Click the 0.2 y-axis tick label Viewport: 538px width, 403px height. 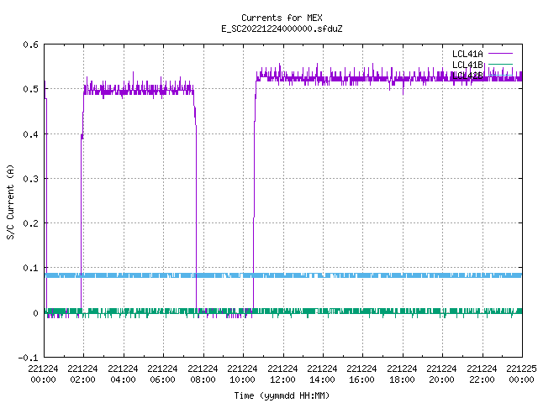pos(30,223)
